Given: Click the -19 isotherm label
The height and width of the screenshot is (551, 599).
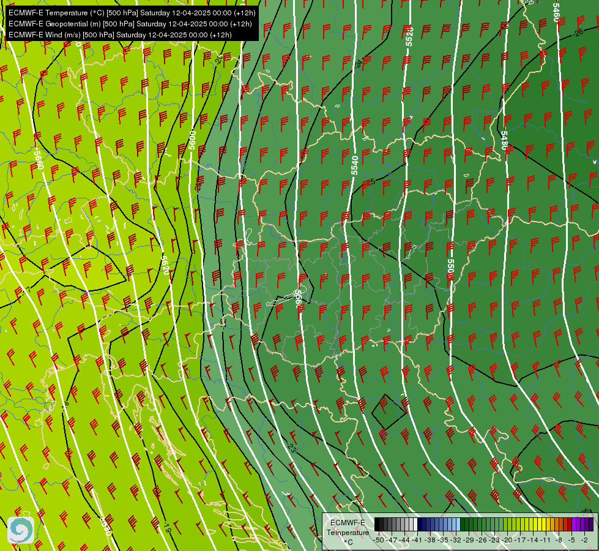Looking at the screenshot, I should (x=167, y=528).
